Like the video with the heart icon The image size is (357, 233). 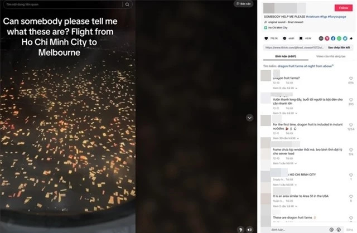[266, 38]
